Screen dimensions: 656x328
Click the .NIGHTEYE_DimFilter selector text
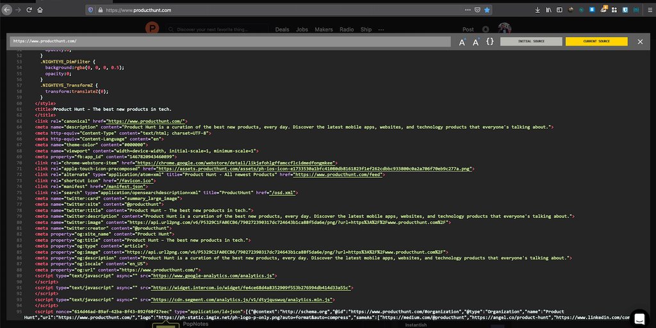(65, 61)
